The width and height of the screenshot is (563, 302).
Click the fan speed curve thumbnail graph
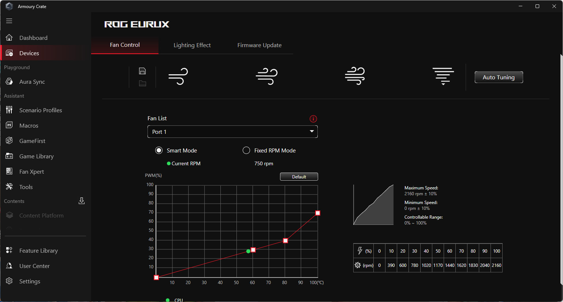pyautogui.click(x=373, y=205)
